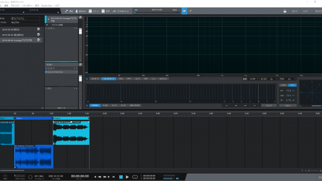Open the range -144dB dropdown
322x181 pixels.
(253, 79)
